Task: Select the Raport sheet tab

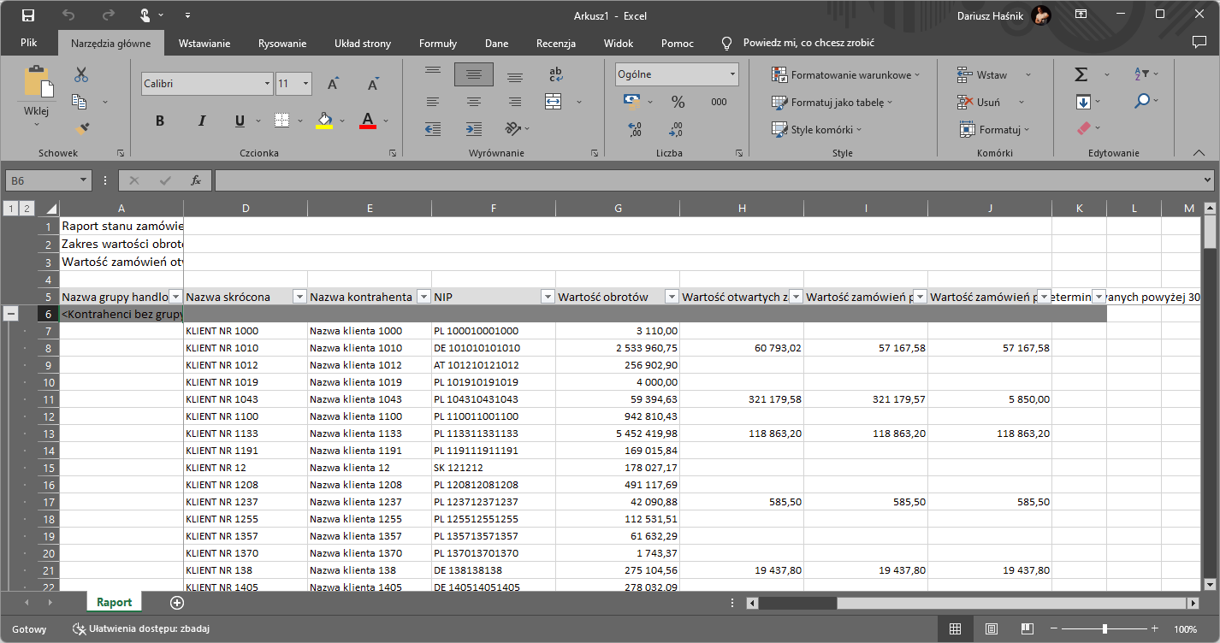Action: 114,602
